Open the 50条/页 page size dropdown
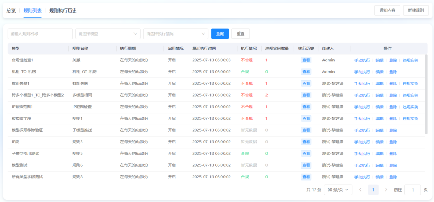 [338, 190]
